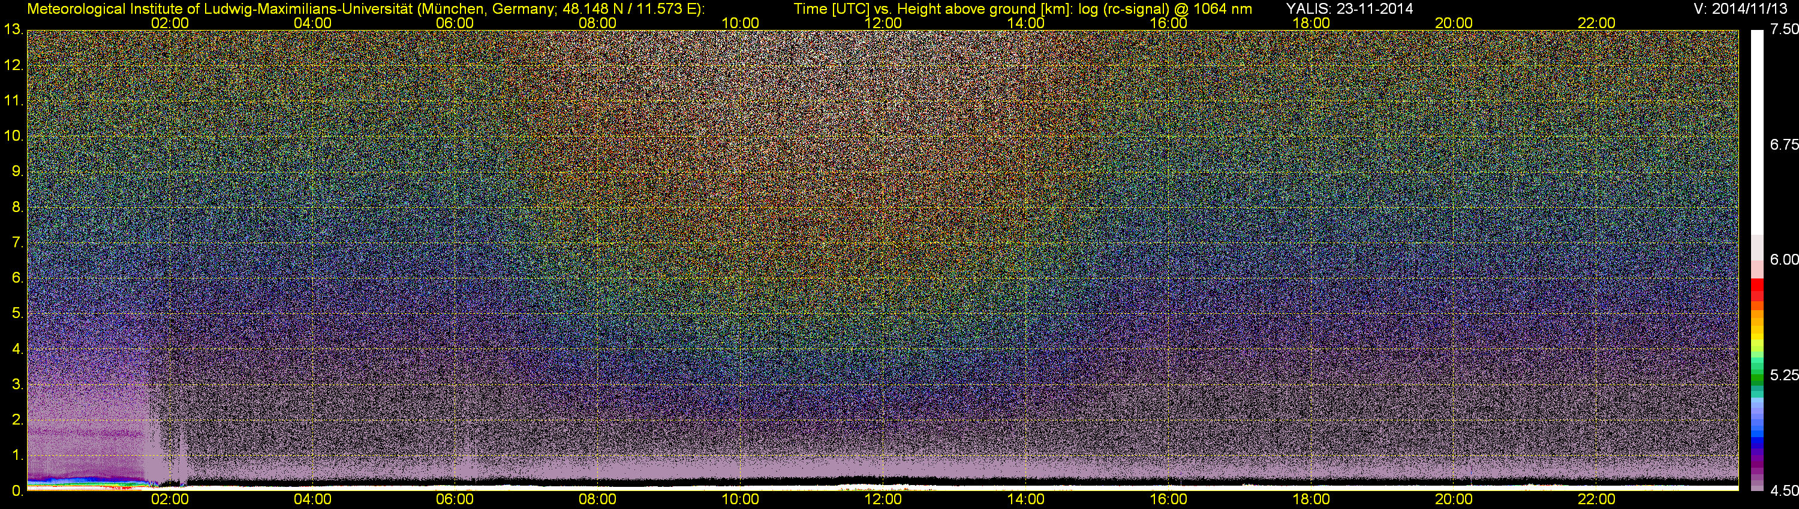
Task: Click the 10:00 label on the bottom time axis
Action: (x=740, y=499)
